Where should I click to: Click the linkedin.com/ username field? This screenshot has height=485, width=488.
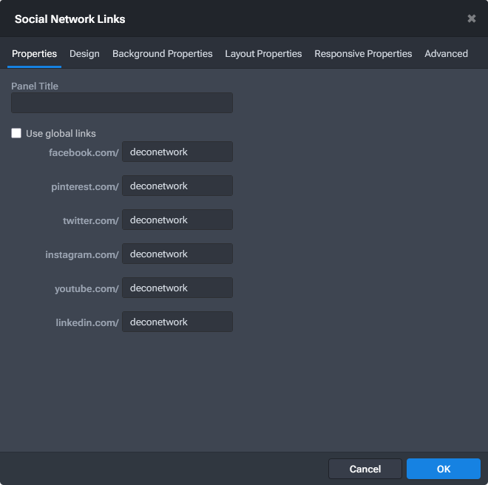[177, 322]
